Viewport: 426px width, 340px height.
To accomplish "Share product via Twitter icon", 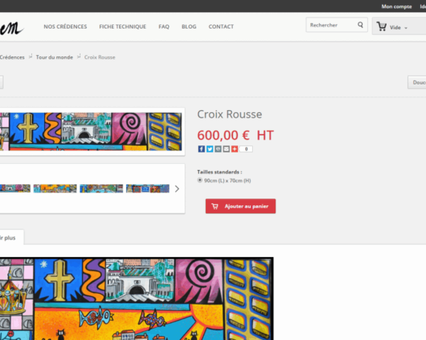I will tap(210, 149).
